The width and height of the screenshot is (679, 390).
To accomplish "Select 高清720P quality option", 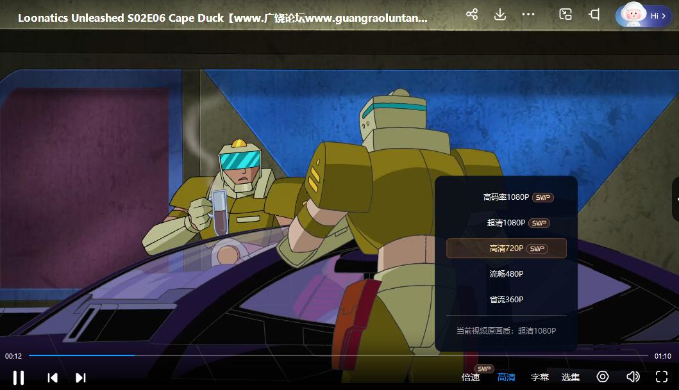I will 507,248.
